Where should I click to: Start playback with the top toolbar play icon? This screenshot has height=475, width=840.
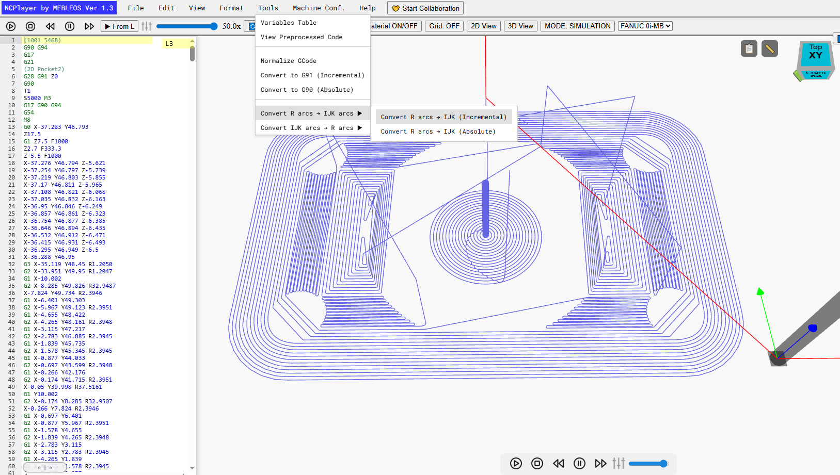pos(11,26)
